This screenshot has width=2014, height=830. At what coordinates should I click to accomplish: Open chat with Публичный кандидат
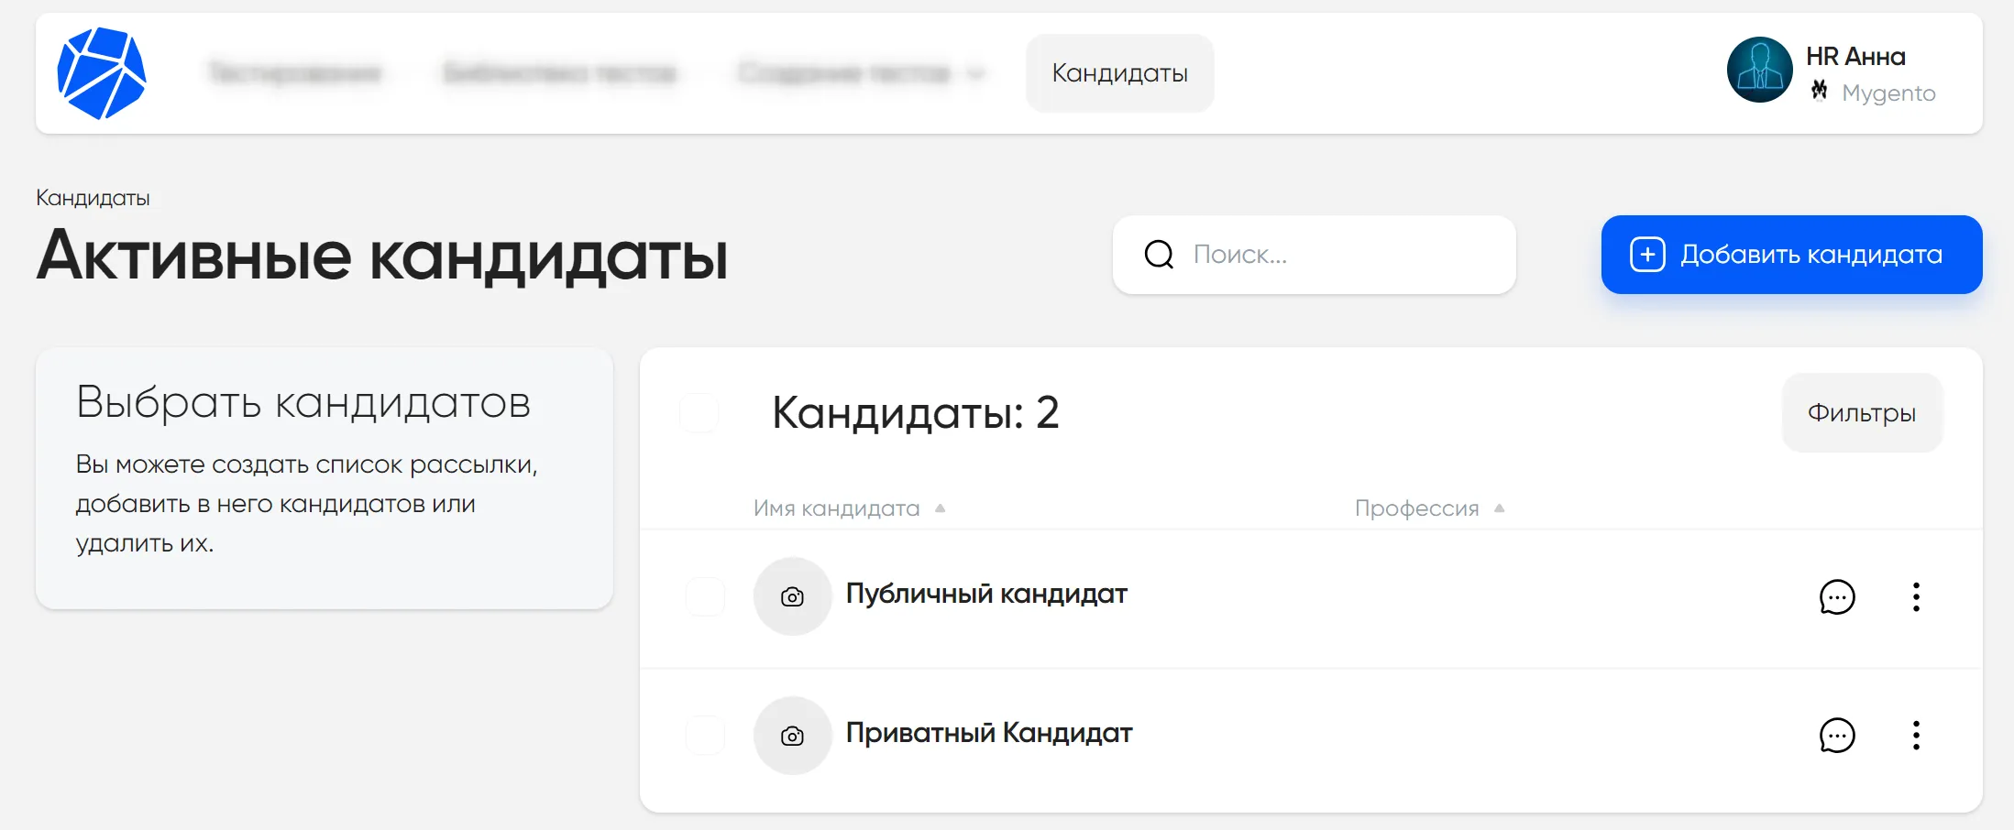coord(1837,597)
